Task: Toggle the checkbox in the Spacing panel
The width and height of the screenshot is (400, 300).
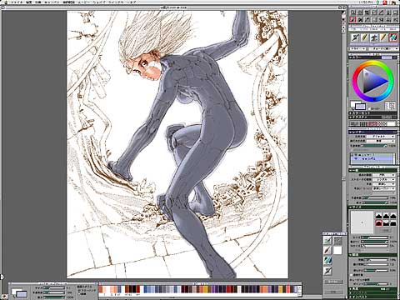Action: [352, 275]
